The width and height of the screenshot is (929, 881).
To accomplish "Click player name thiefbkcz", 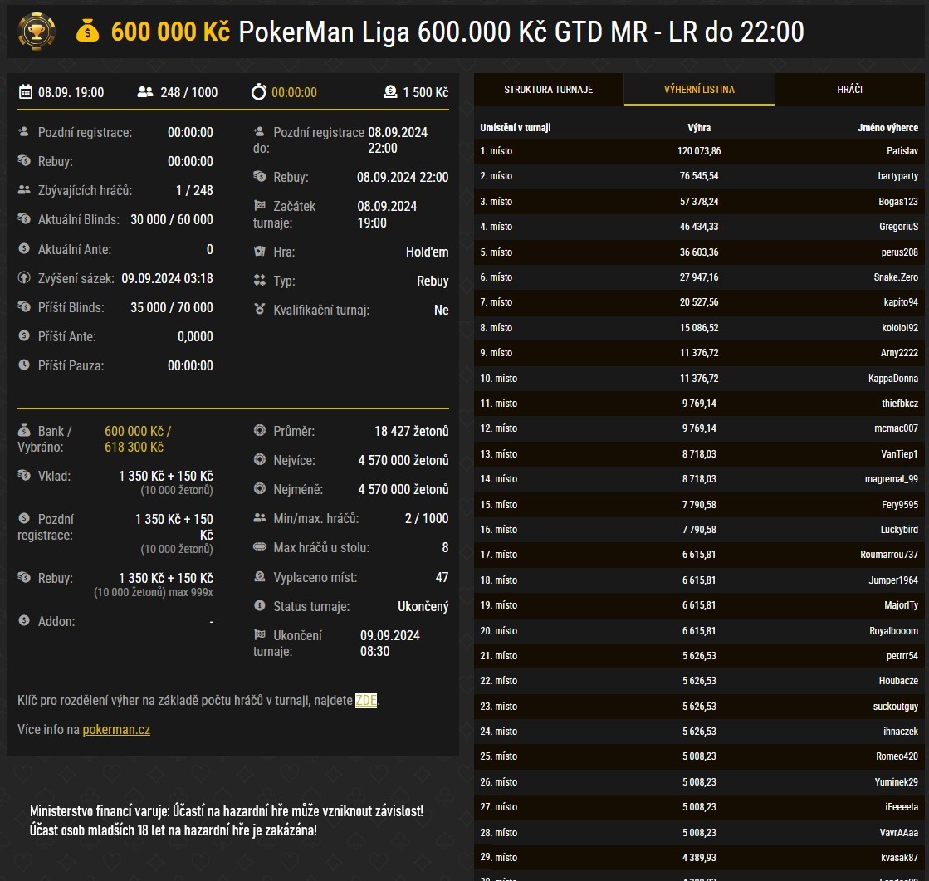I will point(900,404).
